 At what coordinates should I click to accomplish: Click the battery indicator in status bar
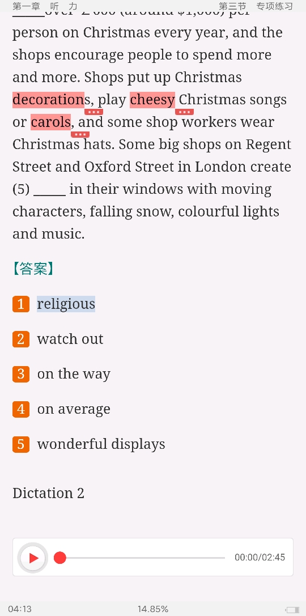(292, 609)
